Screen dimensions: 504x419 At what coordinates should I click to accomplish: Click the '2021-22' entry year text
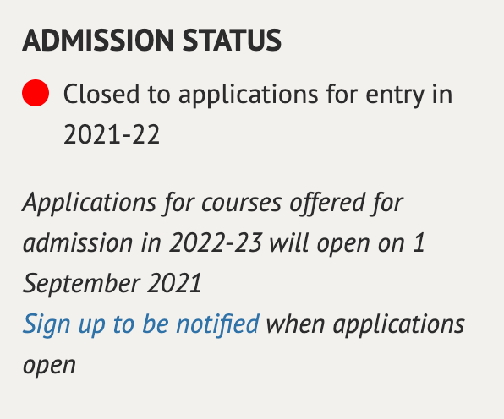tap(112, 135)
